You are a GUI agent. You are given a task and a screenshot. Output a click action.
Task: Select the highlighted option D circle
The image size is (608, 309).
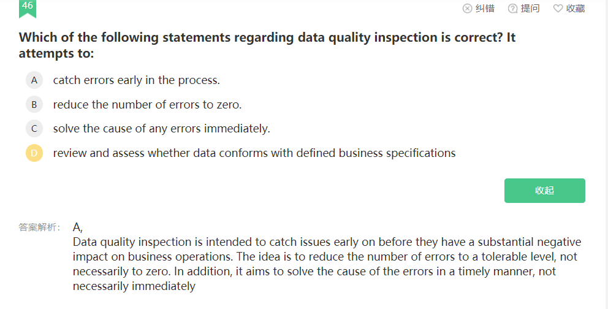click(34, 153)
